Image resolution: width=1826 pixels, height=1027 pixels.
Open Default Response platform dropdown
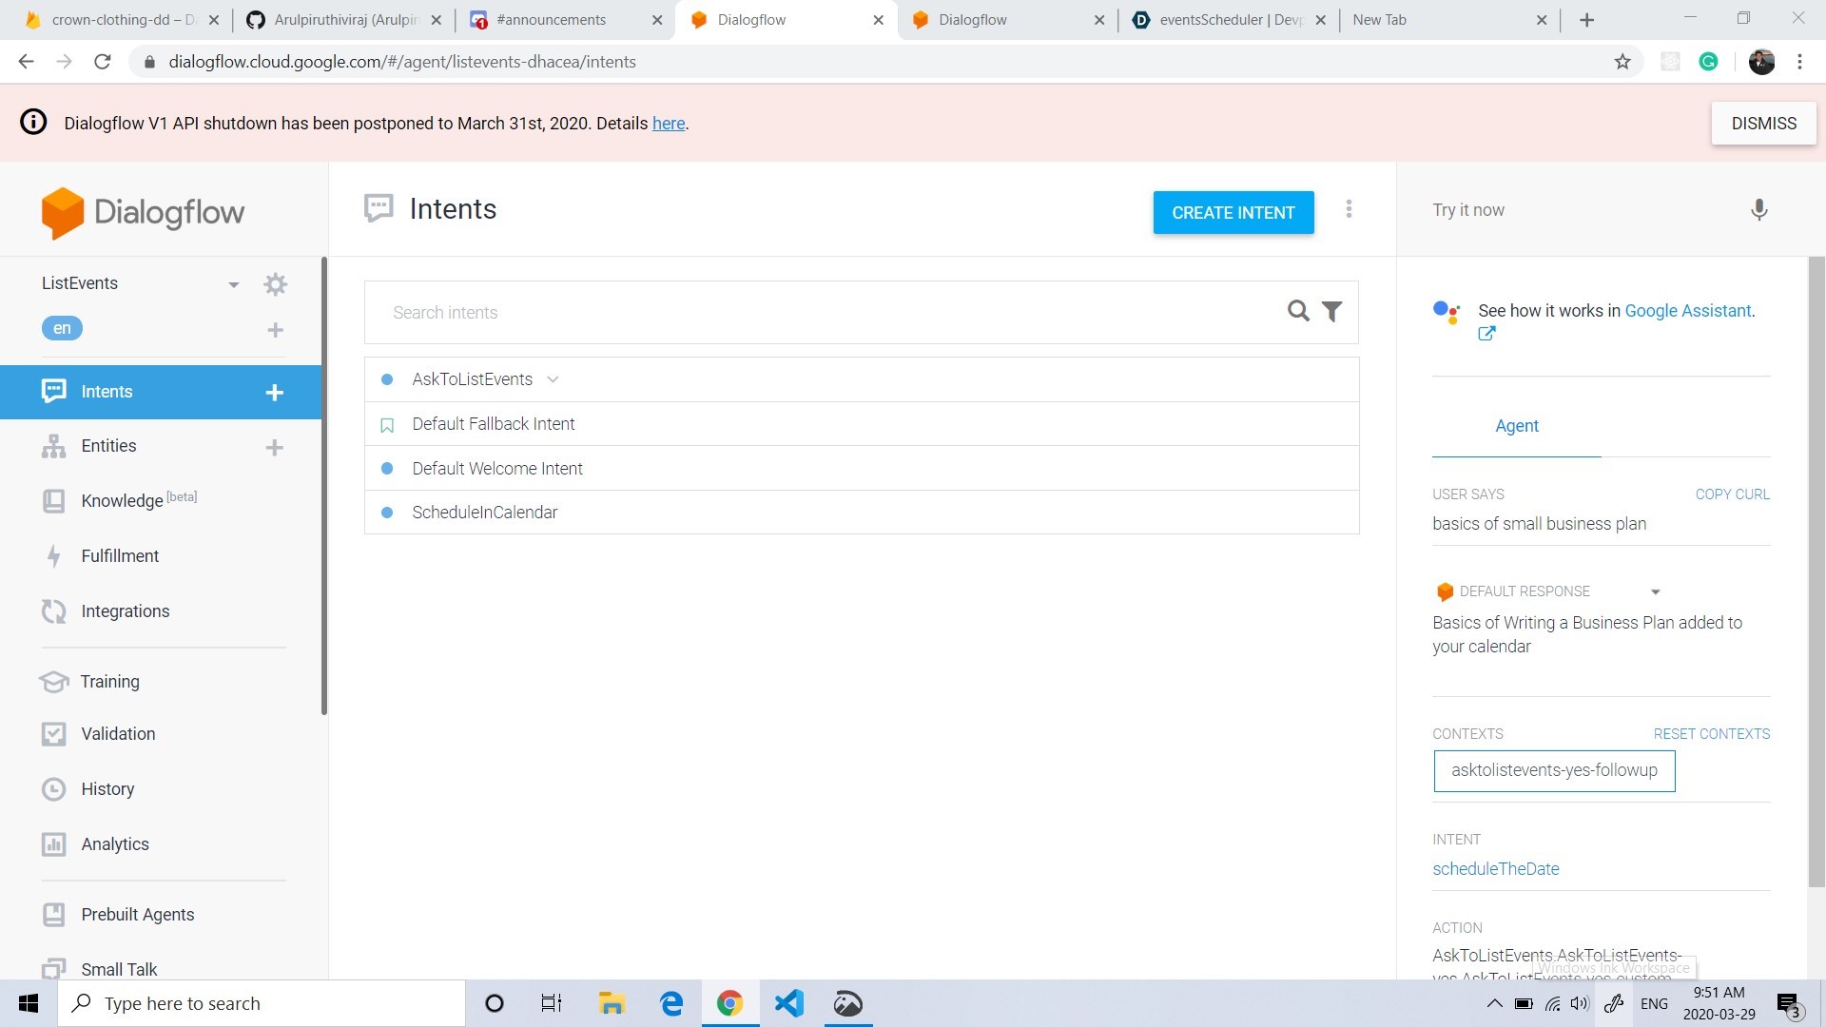click(x=1655, y=591)
